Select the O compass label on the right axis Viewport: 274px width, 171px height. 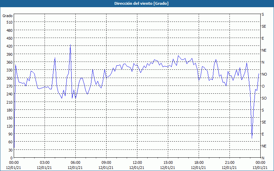263,86
